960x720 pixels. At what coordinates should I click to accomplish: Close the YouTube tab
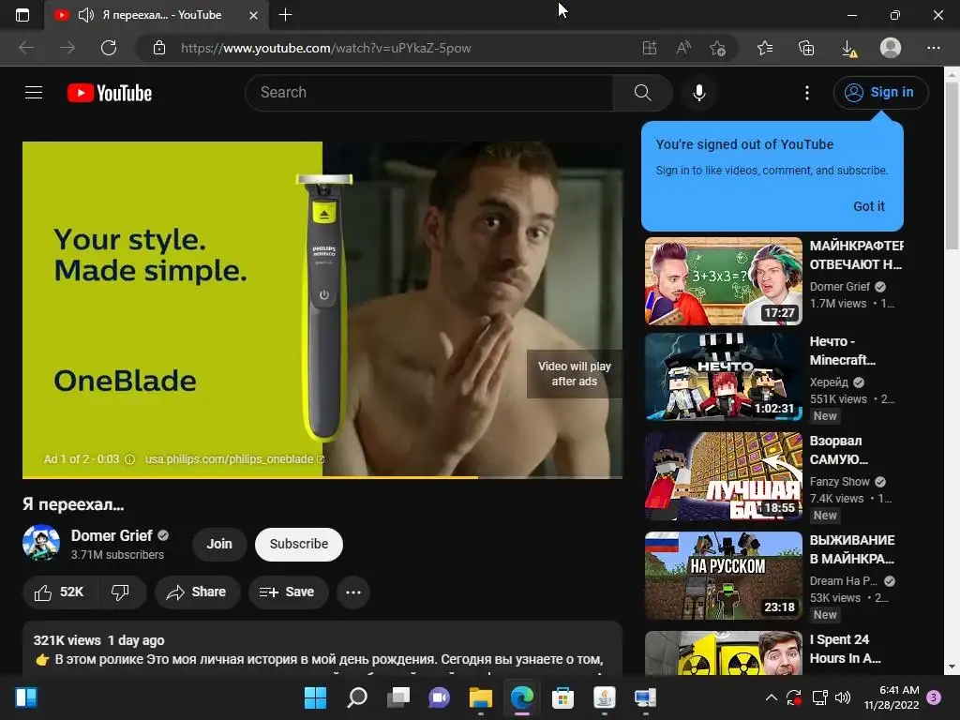[x=253, y=15]
